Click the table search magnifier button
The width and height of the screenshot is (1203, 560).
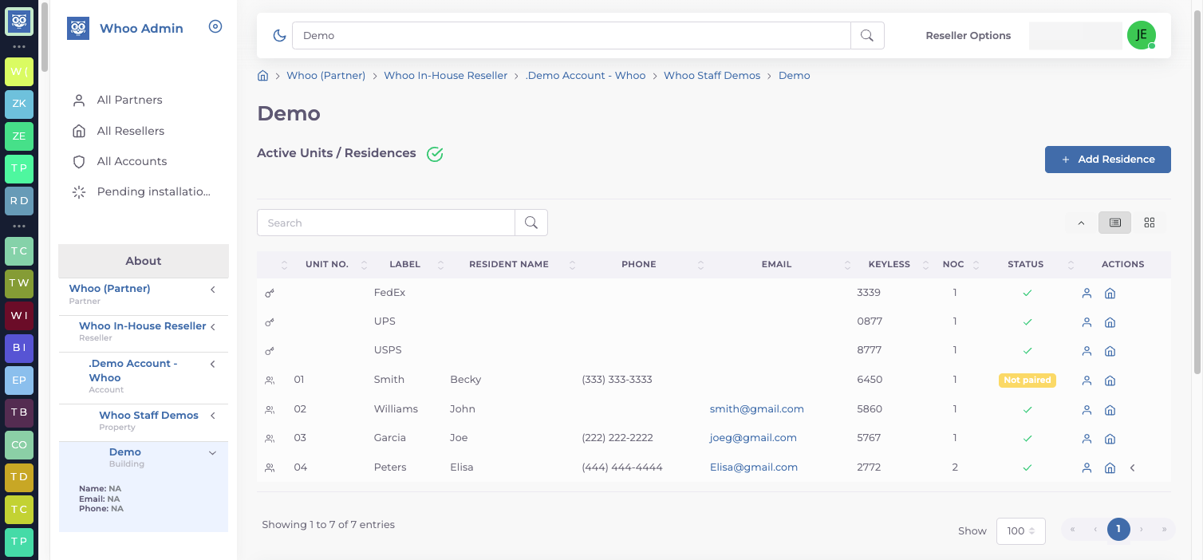click(x=531, y=223)
